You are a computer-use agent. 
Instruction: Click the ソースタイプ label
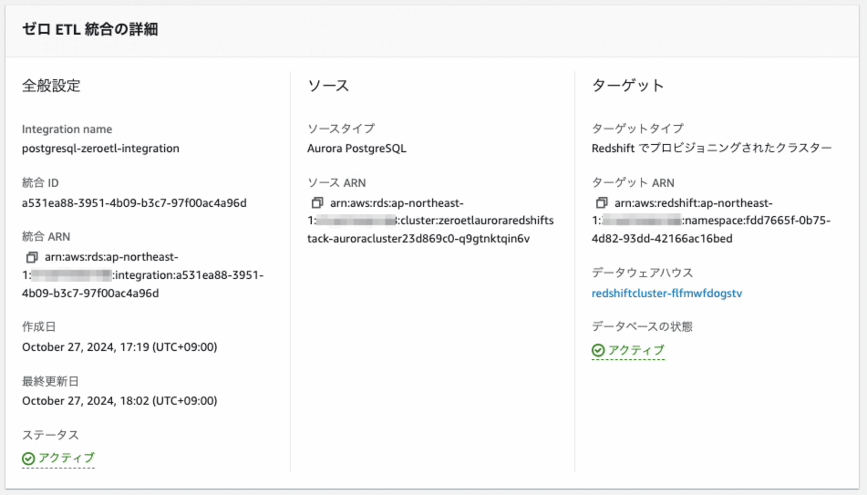pos(341,129)
